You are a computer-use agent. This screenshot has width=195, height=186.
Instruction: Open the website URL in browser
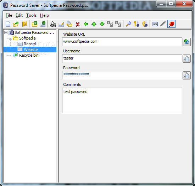[186, 42]
